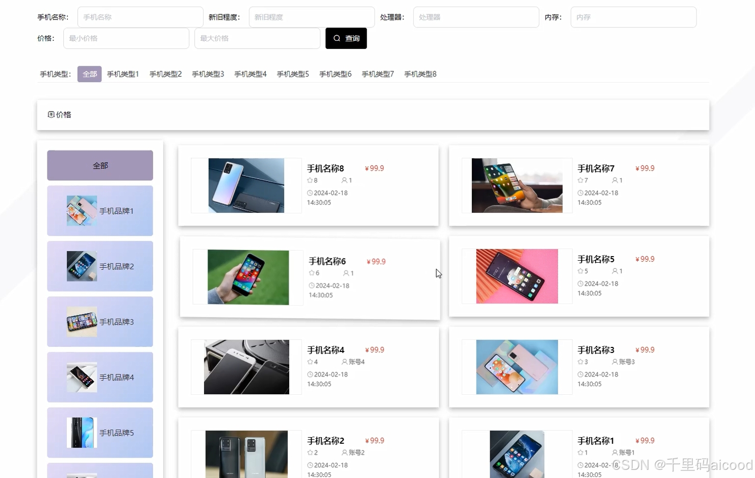Focus the 新旧程度 input field
755x478 pixels.
pyautogui.click(x=312, y=17)
